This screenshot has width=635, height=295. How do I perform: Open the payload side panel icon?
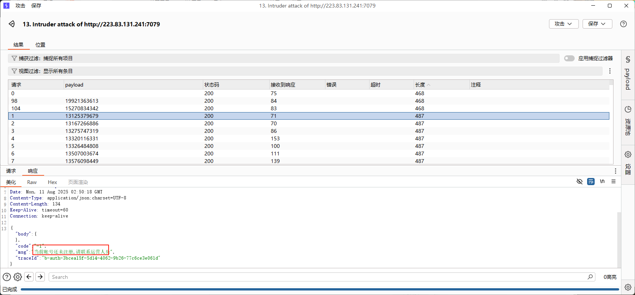coord(628,59)
